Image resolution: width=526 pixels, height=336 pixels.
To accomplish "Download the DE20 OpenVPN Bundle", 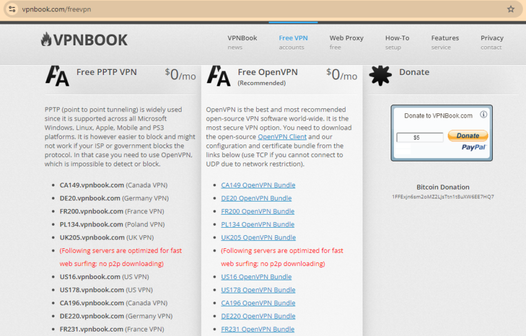I will 256,198.
